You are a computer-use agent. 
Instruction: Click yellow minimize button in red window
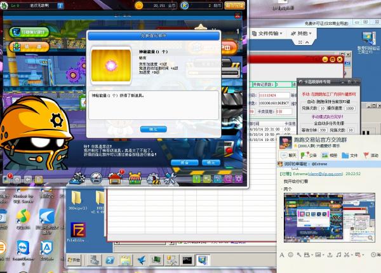click(x=325, y=60)
